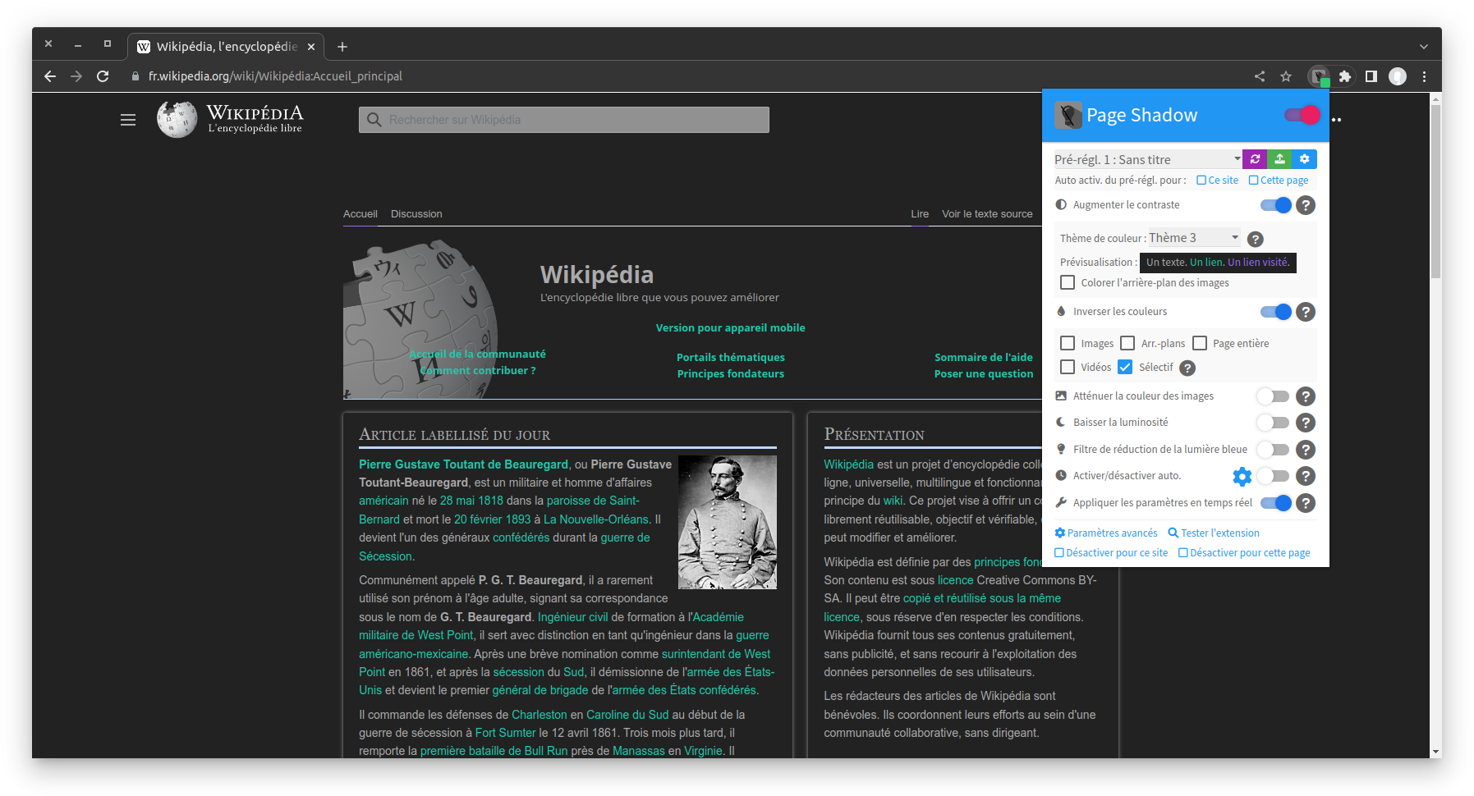The height and width of the screenshot is (796, 1474).
Task: Enable Atténuer la couleur des images
Action: pos(1274,396)
